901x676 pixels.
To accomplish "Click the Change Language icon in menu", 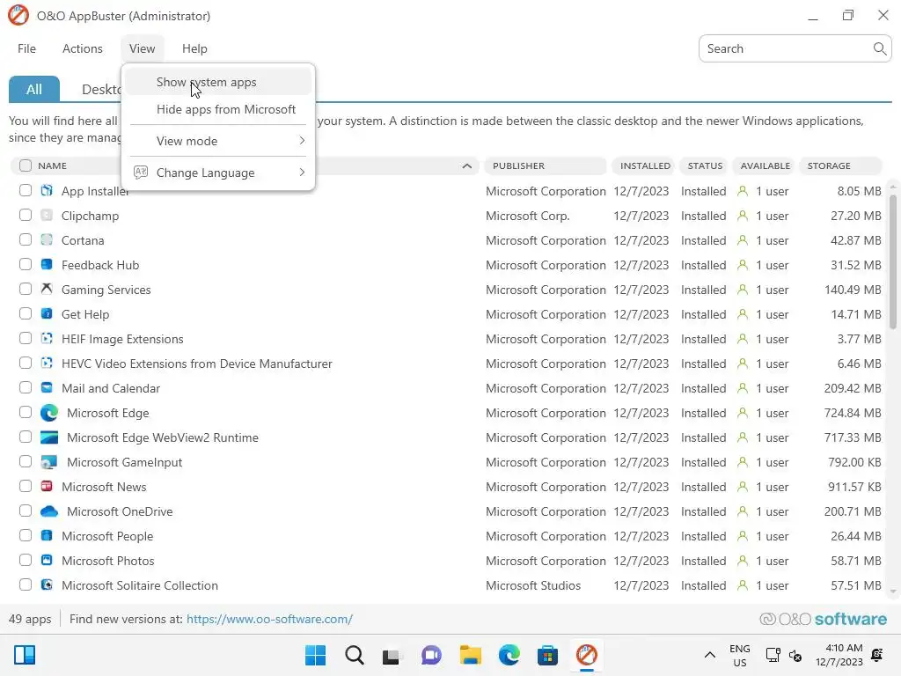I will point(141,172).
